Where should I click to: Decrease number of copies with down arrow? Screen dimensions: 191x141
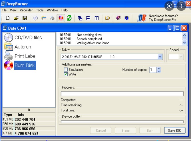159,71
